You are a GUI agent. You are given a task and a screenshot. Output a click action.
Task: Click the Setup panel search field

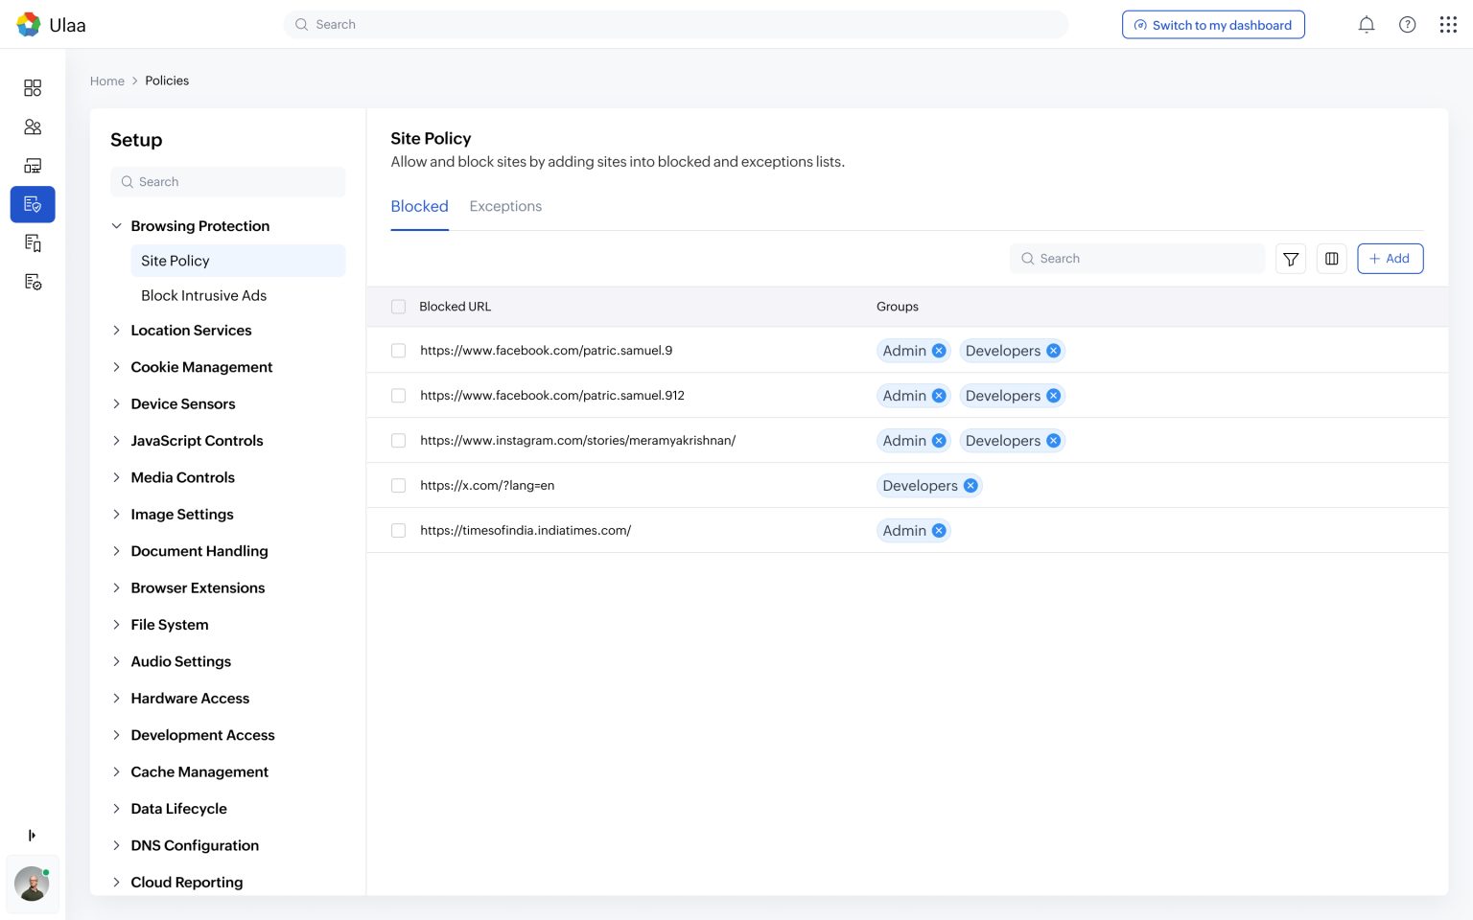pyautogui.click(x=228, y=182)
